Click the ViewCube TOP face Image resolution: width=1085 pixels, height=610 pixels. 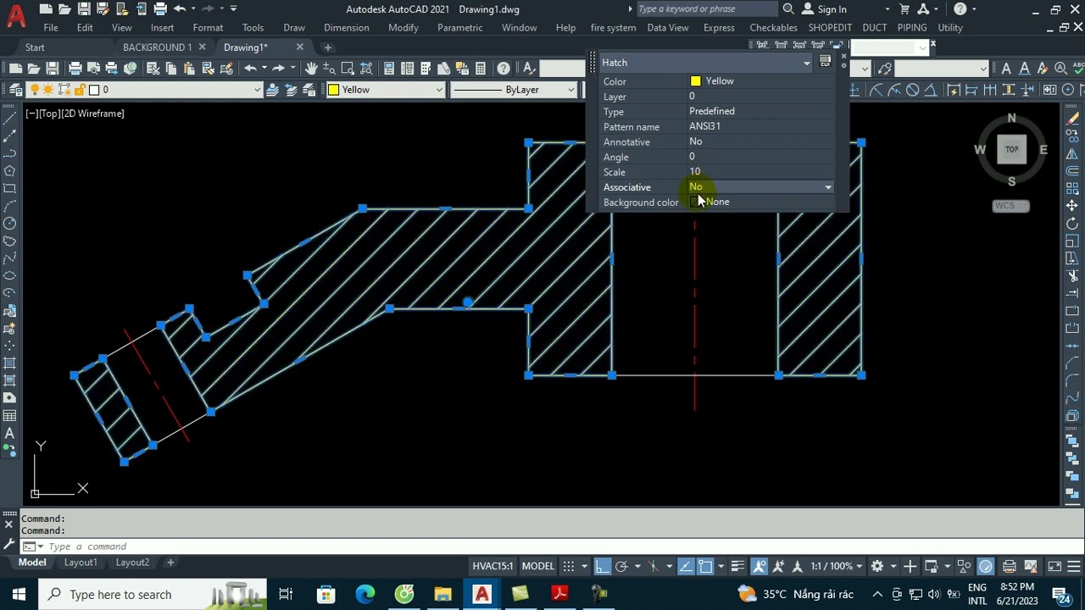click(x=1011, y=149)
